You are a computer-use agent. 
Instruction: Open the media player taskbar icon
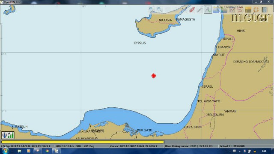point(29,151)
